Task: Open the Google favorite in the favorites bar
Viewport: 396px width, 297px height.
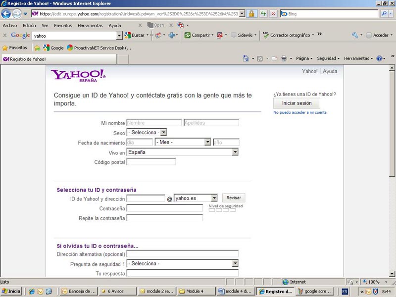Action: click(x=53, y=48)
